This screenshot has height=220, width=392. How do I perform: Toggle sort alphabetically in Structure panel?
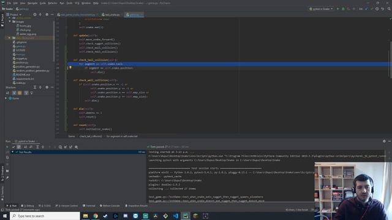pos(8,93)
